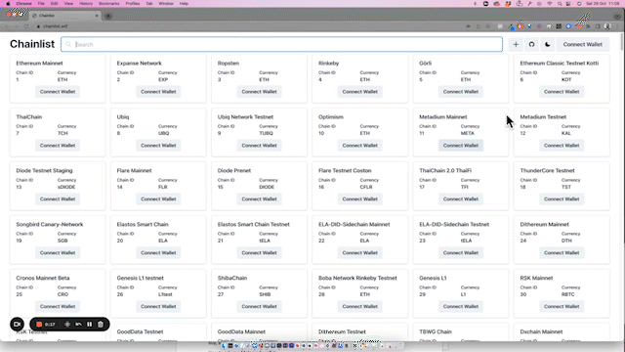Click the Ubiq Network Testnet title

(x=245, y=117)
